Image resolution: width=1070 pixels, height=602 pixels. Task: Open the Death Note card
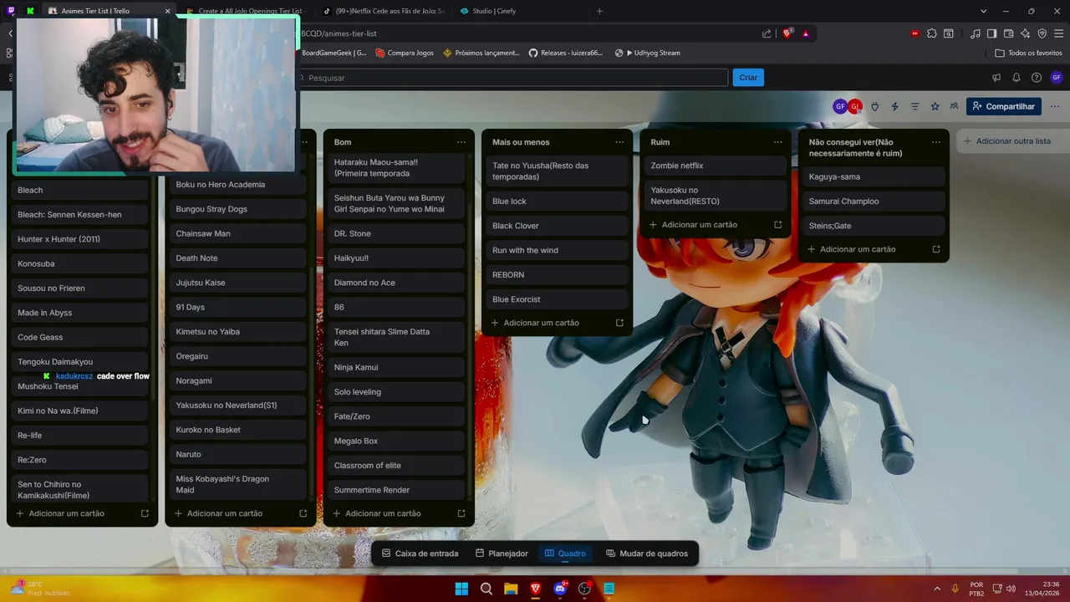(x=238, y=258)
